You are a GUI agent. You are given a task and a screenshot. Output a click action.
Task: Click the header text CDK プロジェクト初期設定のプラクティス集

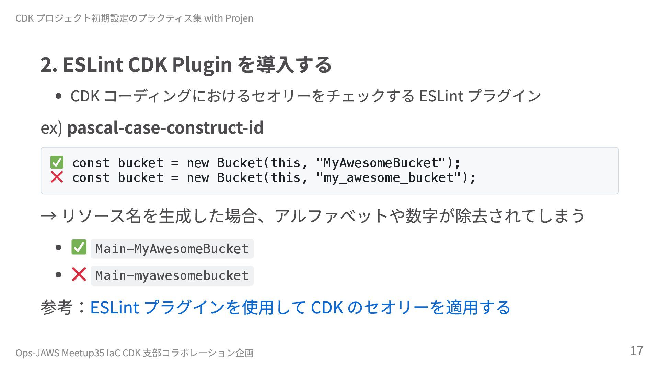(x=108, y=18)
